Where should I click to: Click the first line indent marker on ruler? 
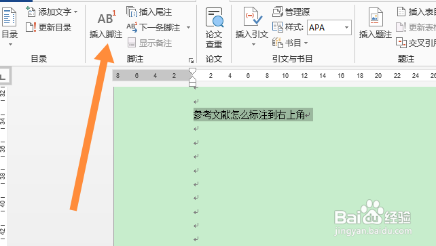(x=192, y=71)
